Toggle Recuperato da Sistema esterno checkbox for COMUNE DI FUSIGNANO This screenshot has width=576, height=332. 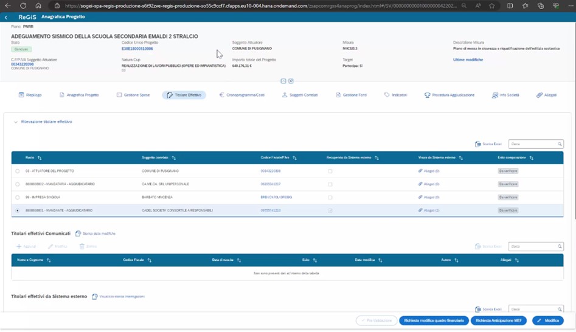click(330, 171)
